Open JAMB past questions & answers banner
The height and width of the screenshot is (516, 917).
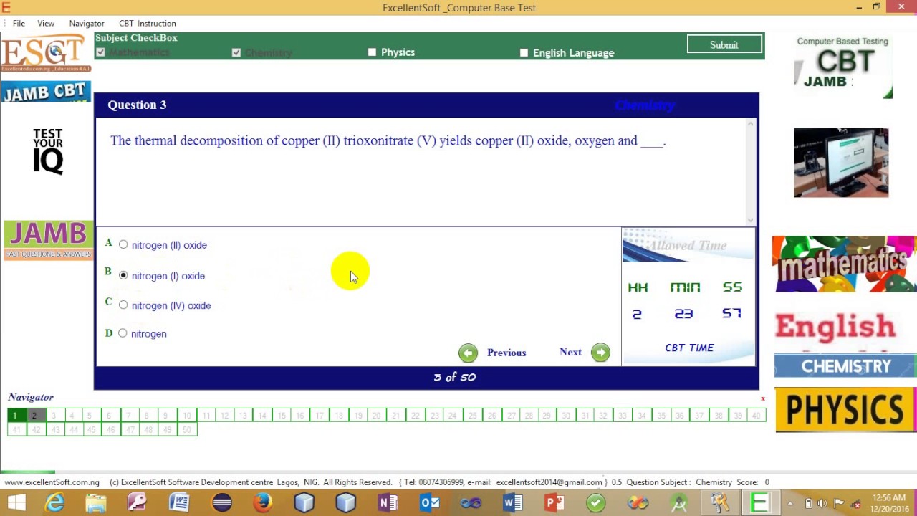[48, 240]
